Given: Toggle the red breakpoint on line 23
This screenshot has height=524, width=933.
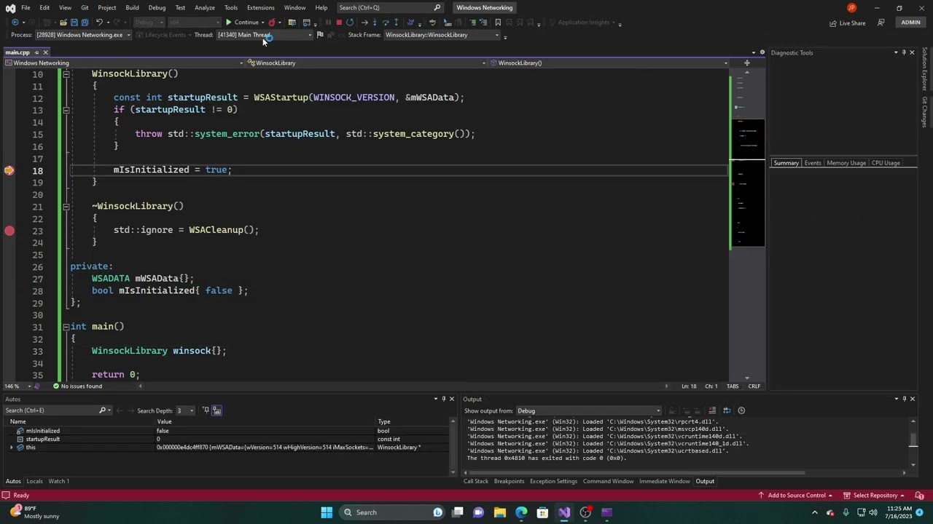Looking at the screenshot, I should pyautogui.click(x=9, y=231).
